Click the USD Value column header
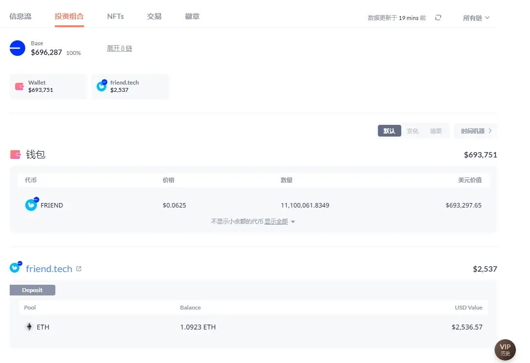Screen dimensions: 530x363 [468, 308]
